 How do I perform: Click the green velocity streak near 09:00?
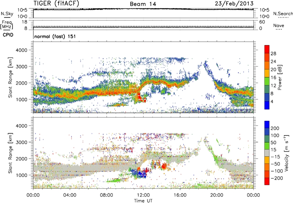pos(114,181)
